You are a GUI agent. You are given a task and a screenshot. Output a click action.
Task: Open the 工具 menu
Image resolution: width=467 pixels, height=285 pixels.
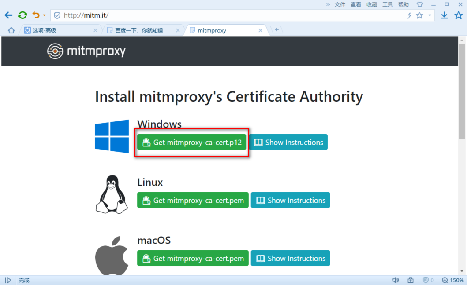(388, 4)
